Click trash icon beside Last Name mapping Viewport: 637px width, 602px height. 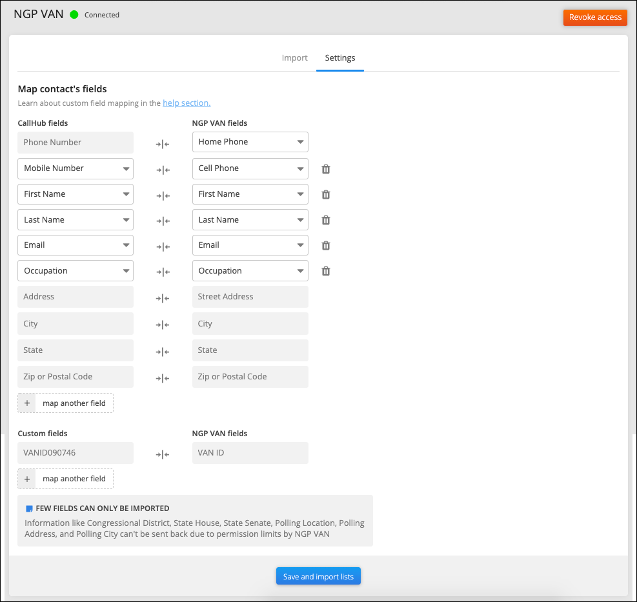[x=326, y=220]
